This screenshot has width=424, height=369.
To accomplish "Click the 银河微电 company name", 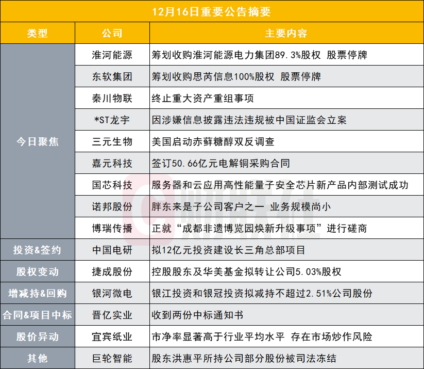I will point(112,294).
